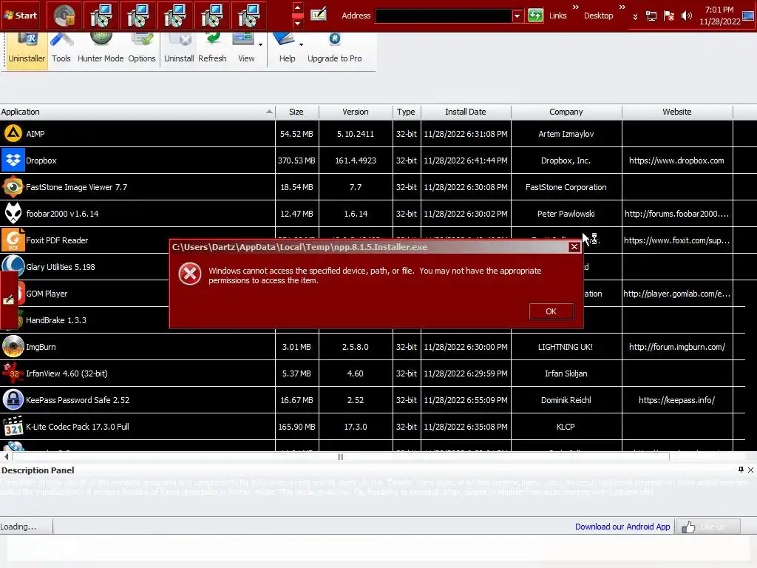Open the Action Center flag icon
The height and width of the screenshot is (568, 757).
(668, 16)
